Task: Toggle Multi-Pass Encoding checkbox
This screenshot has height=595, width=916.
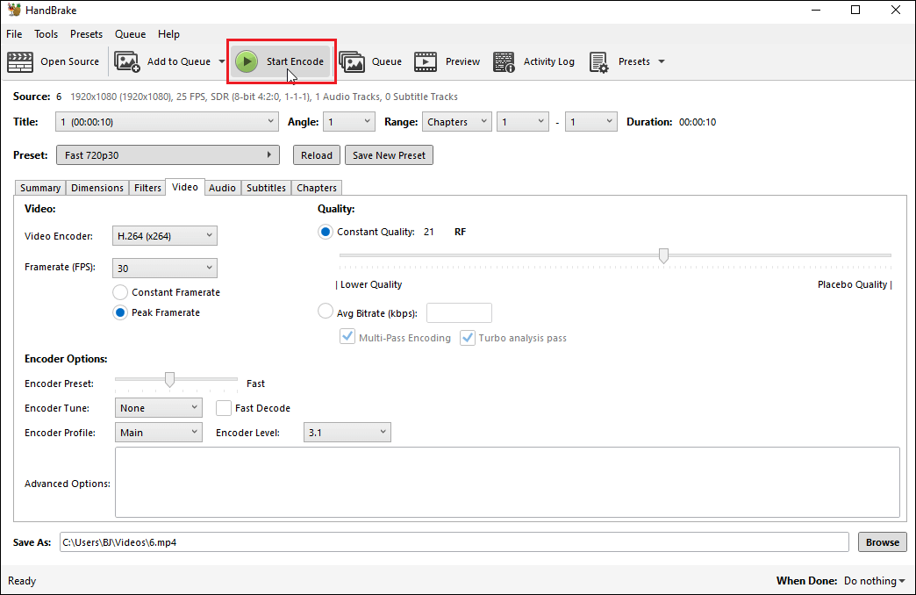Action: [347, 337]
